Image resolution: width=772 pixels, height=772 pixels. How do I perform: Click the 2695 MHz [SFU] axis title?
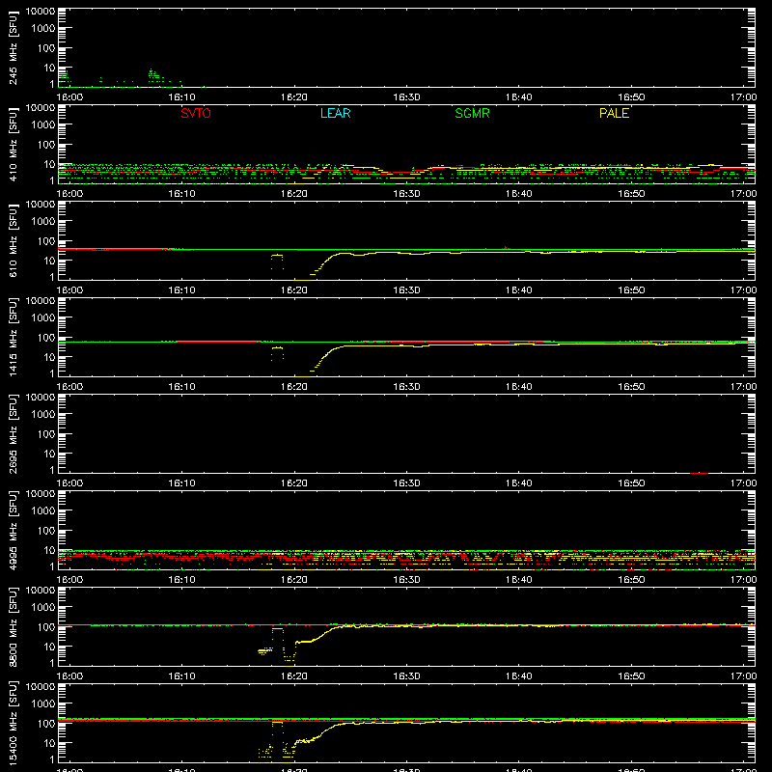click(x=13, y=433)
